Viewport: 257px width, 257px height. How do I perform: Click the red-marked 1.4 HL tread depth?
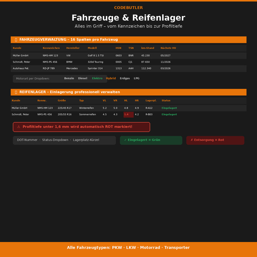click(x=128, y=115)
